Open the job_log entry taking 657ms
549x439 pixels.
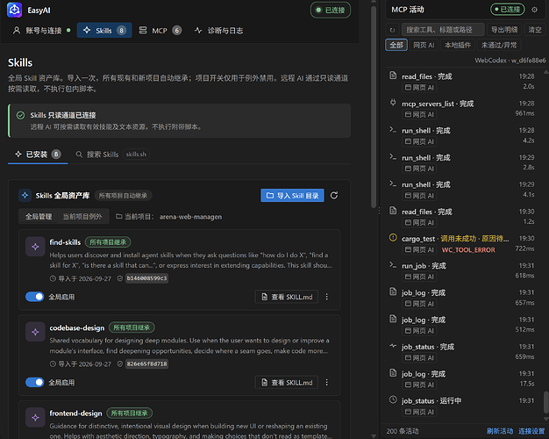[x=462, y=298]
